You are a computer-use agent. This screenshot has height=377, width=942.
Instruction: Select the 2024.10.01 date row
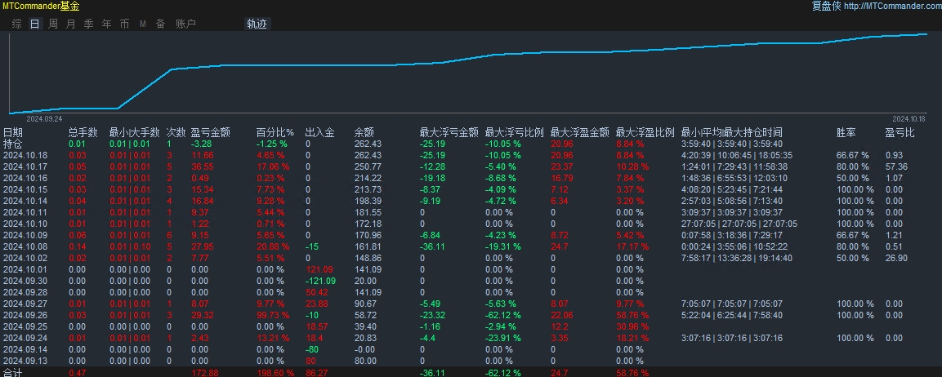pos(471,269)
